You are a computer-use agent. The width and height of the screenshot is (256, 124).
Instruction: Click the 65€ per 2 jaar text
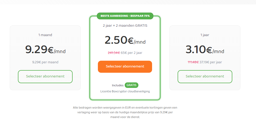tap(132, 53)
